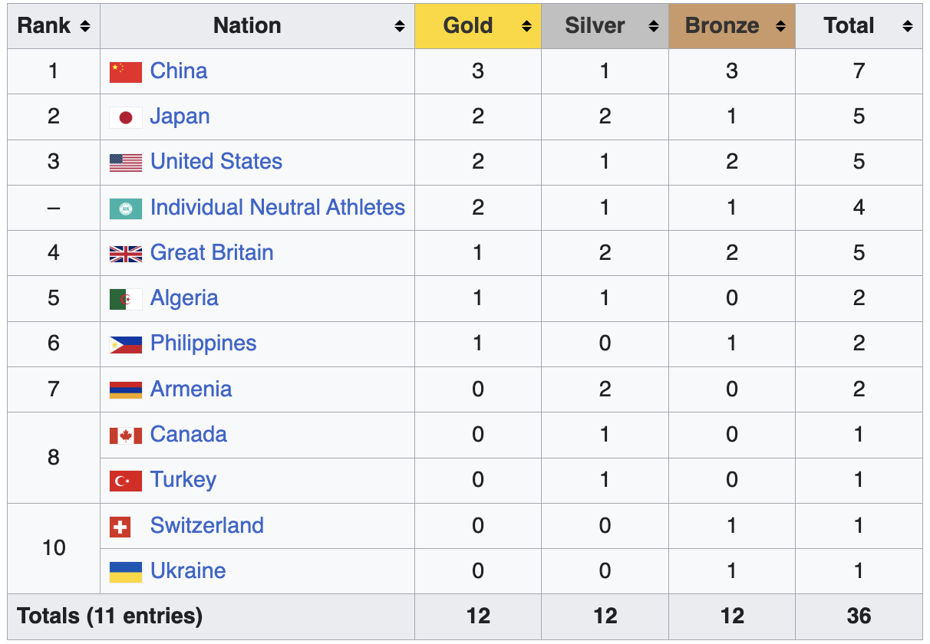Click the Canada flag icon
This screenshot has height=644, width=930.
126,435
